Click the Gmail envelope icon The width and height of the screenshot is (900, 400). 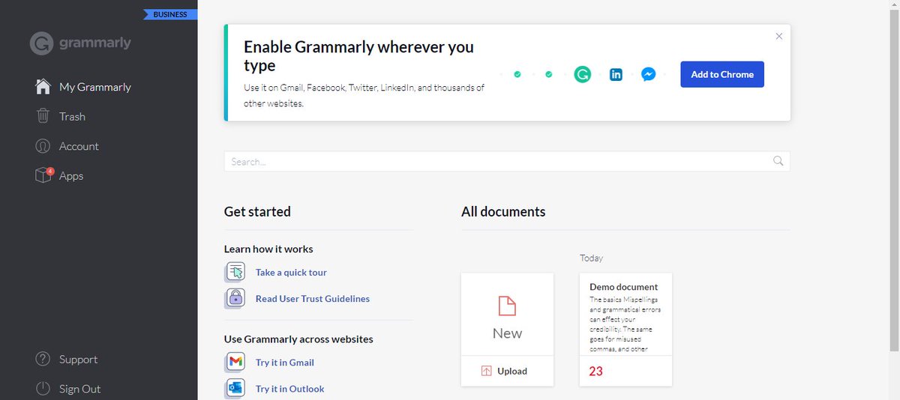point(235,362)
